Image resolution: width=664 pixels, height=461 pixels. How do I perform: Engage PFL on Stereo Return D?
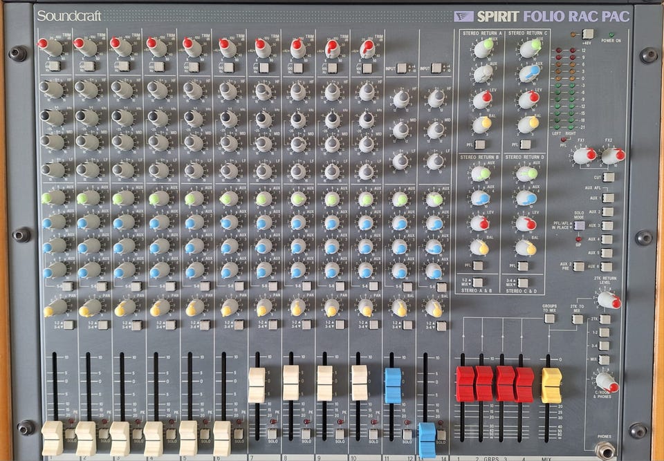pyautogui.click(x=523, y=266)
